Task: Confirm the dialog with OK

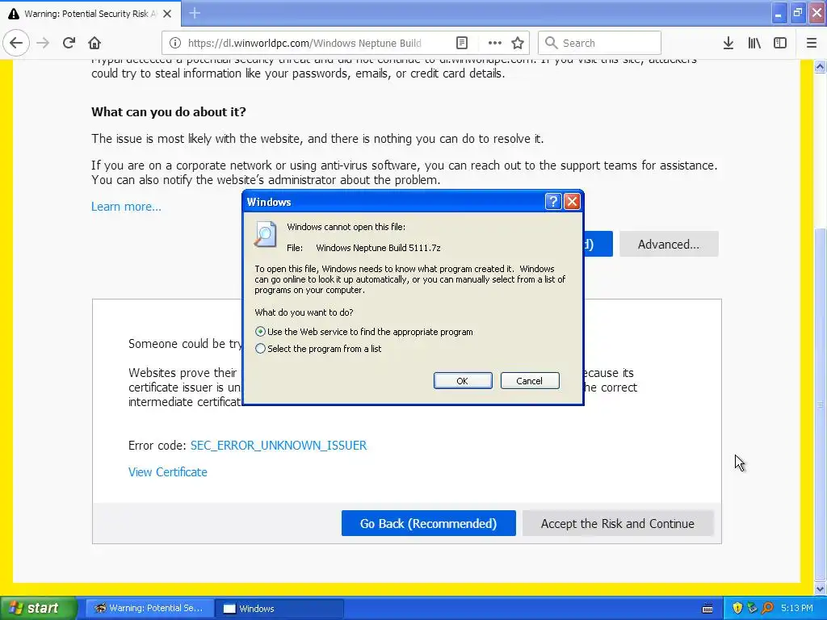Action: tap(463, 381)
